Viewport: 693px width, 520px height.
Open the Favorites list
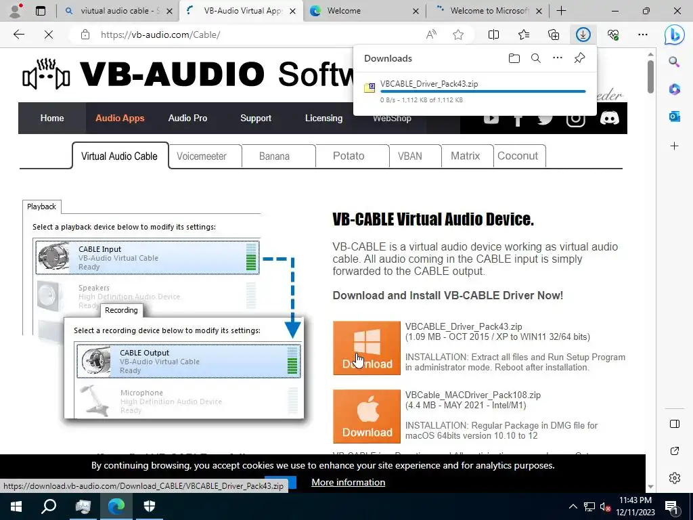(524, 35)
